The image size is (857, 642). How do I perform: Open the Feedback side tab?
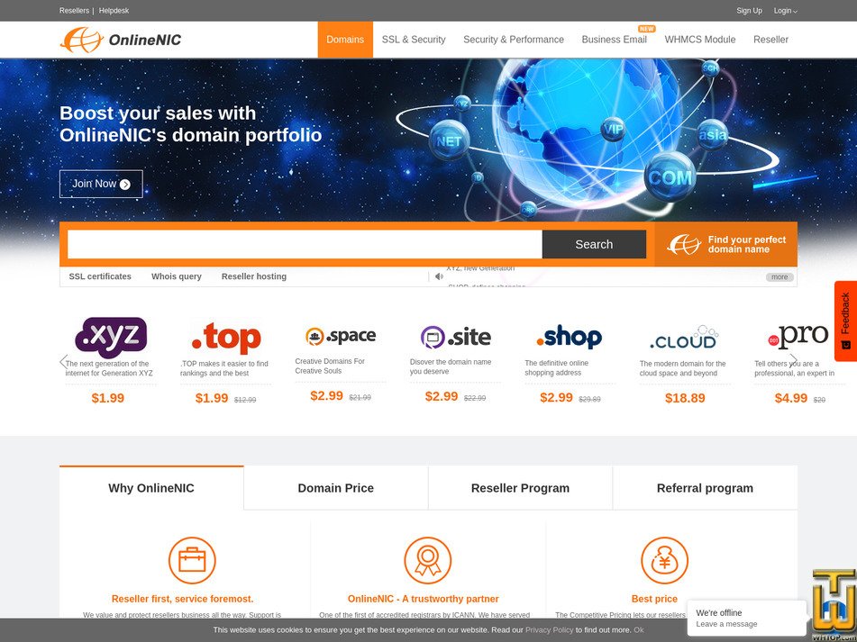(x=845, y=321)
